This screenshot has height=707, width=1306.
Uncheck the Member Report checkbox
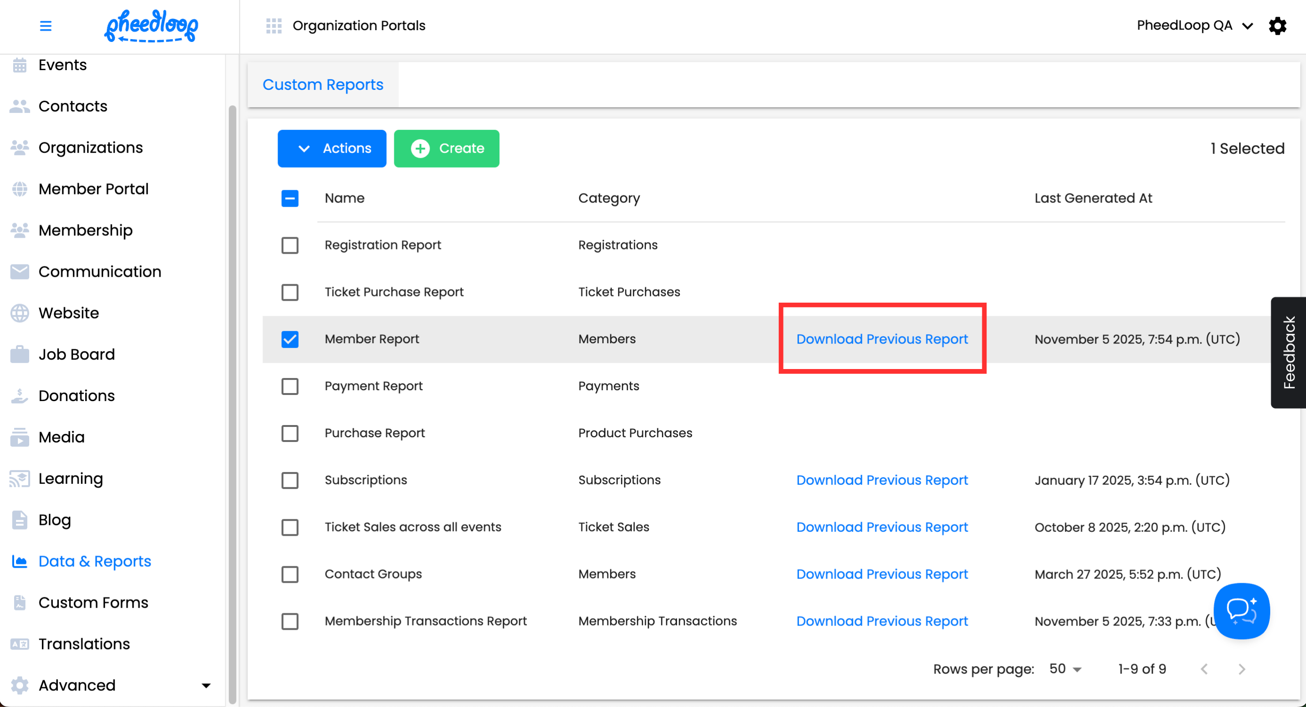coord(290,339)
